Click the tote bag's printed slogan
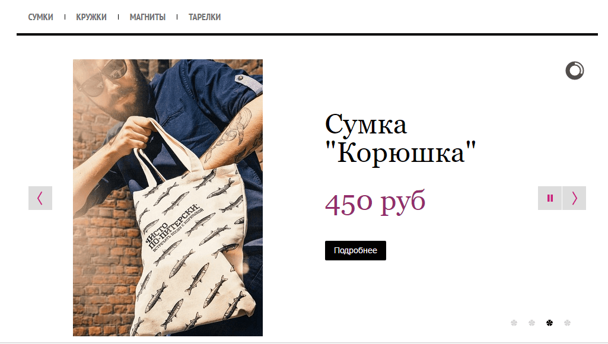This screenshot has height=344, width=608. [x=174, y=227]
